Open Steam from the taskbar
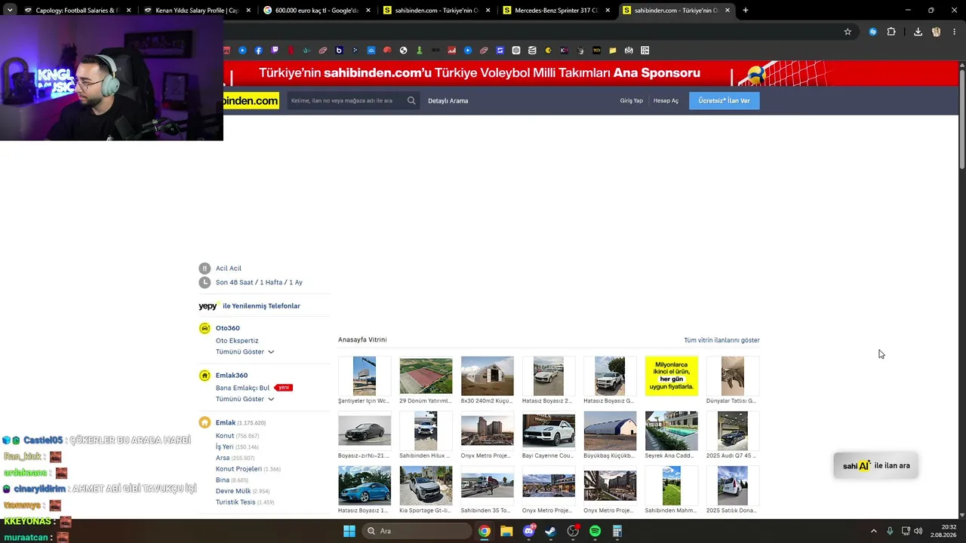This screenshot has height=543, width=966. pos(551,531)
